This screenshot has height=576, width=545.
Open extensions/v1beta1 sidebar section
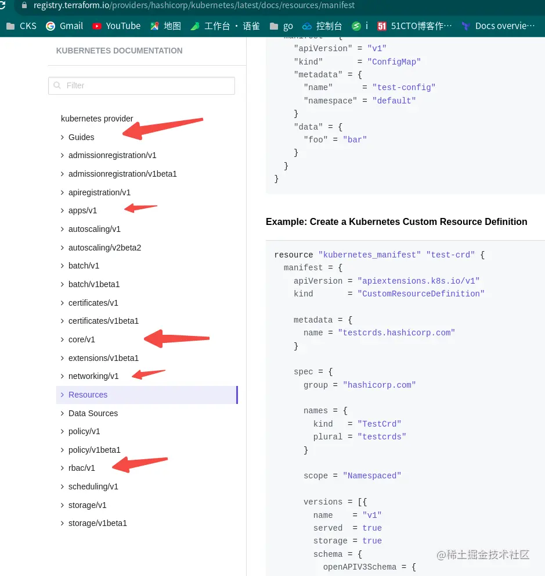[103, 358]
